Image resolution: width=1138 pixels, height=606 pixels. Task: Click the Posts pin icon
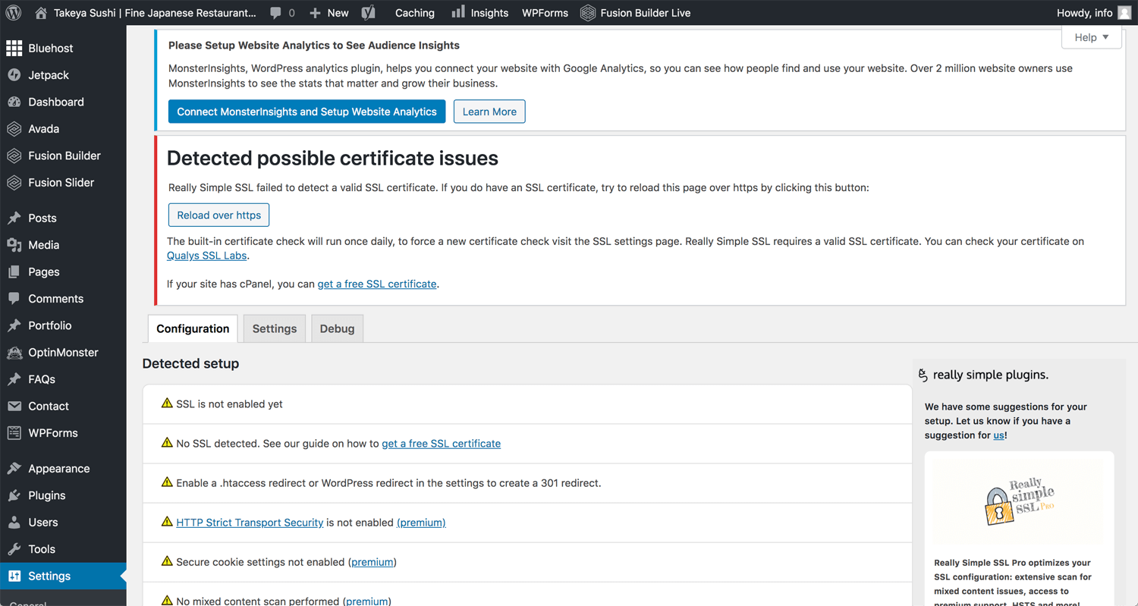coord(14,218)
